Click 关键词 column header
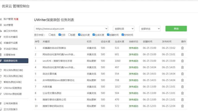Screen dimensions: 198x111 coord(46,42)
